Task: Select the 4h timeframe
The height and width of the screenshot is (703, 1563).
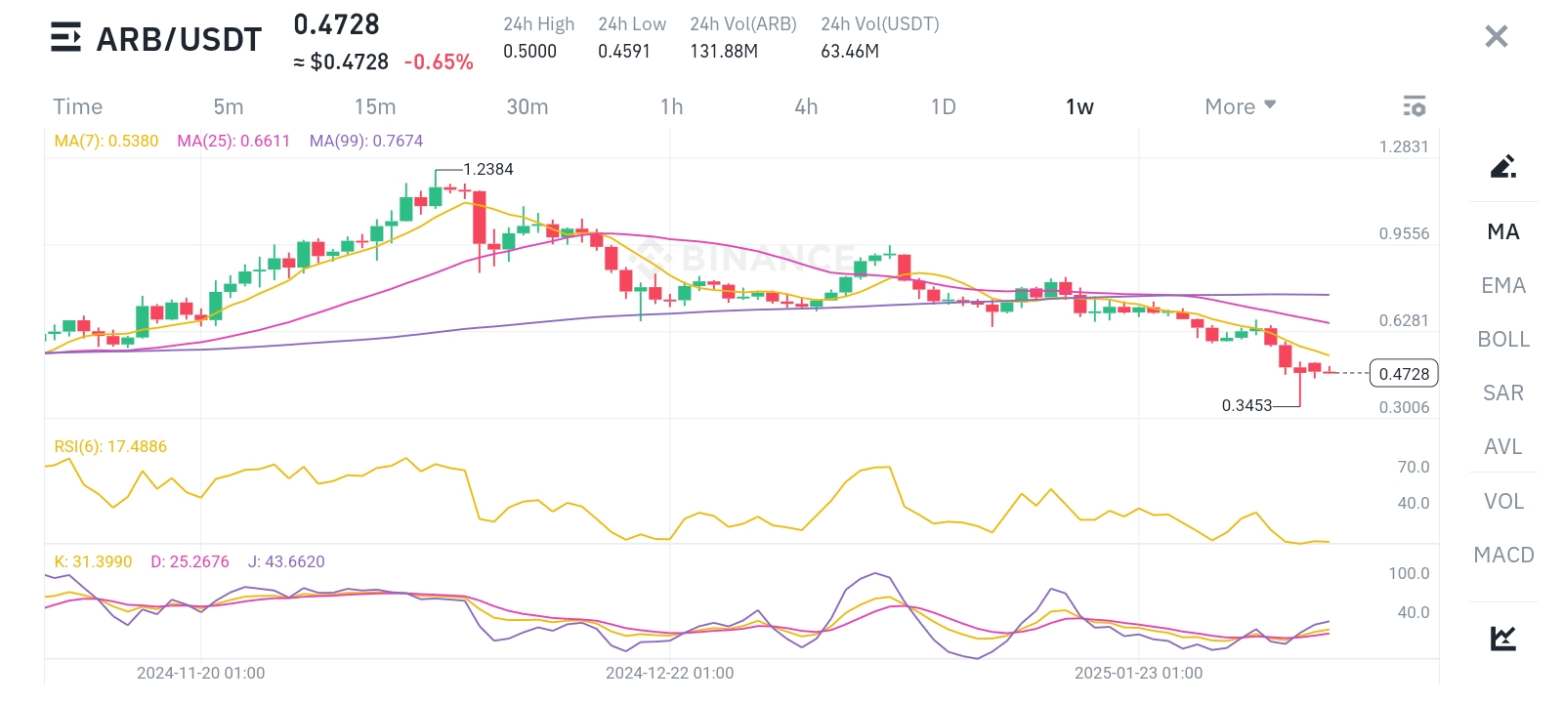Action: pyautogui.click(x=806, y=106)
